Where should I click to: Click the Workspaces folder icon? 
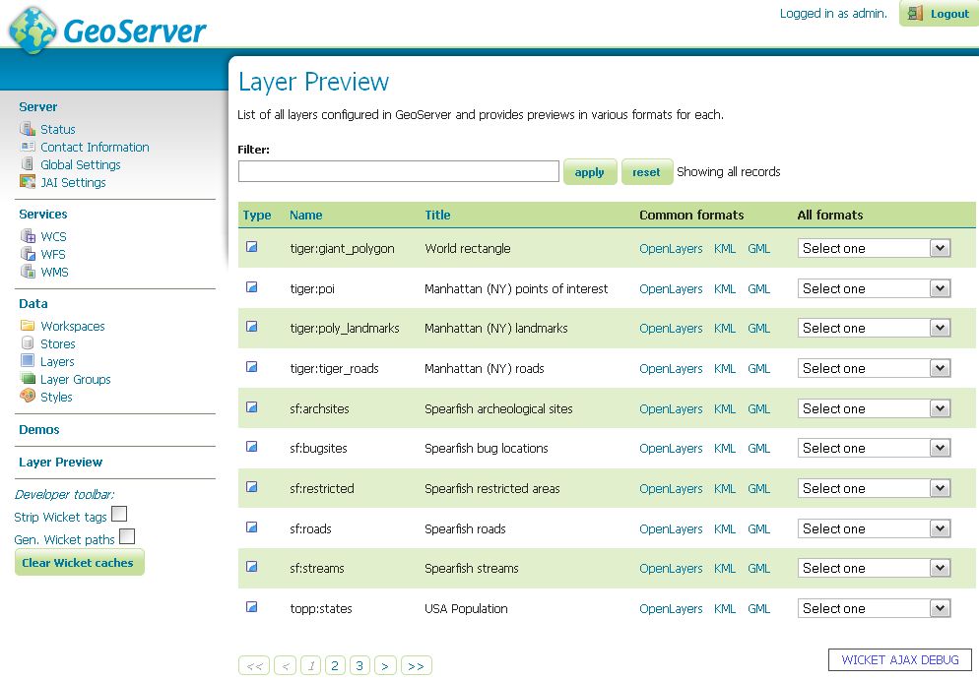pyautogui.click(x=28, y=325)
